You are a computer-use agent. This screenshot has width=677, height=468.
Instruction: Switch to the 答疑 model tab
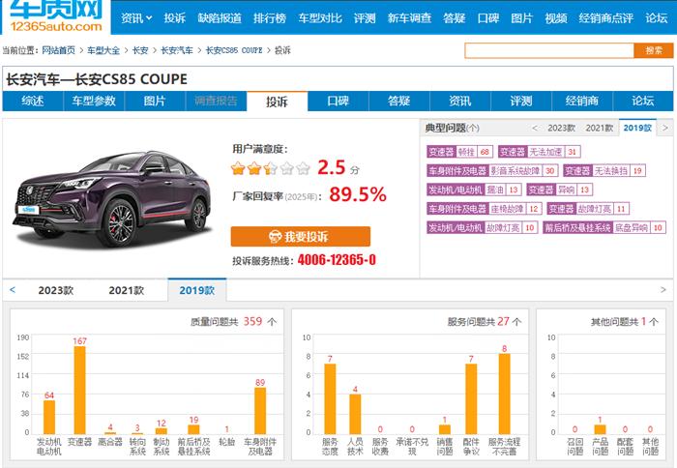(x=398, y=101)
